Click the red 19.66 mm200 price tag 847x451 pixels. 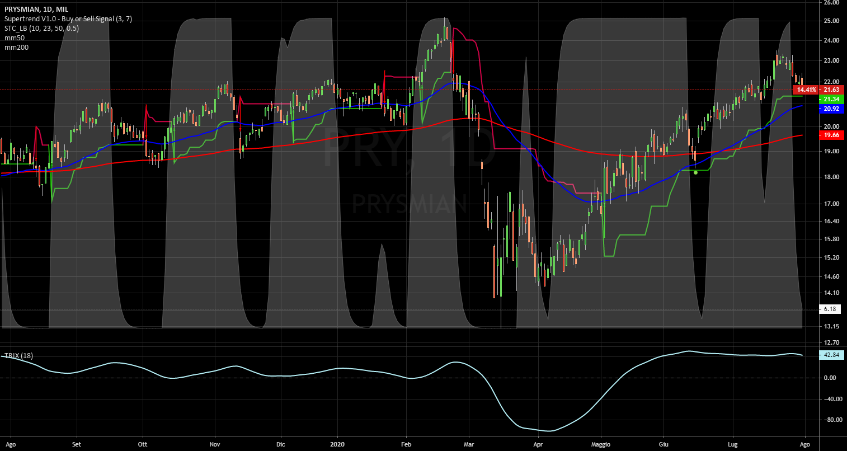point(831,135)
